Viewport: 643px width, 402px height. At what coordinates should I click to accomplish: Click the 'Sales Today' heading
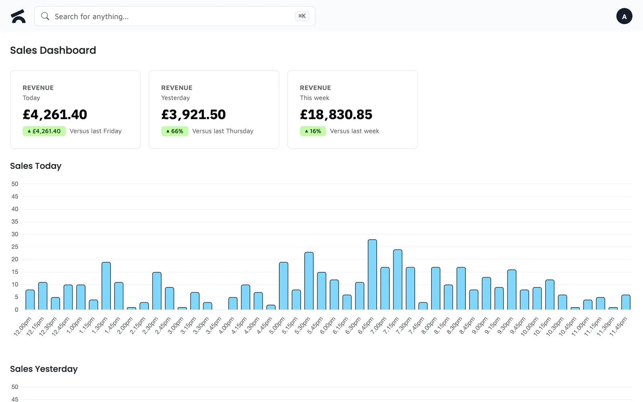pos(36,166)
